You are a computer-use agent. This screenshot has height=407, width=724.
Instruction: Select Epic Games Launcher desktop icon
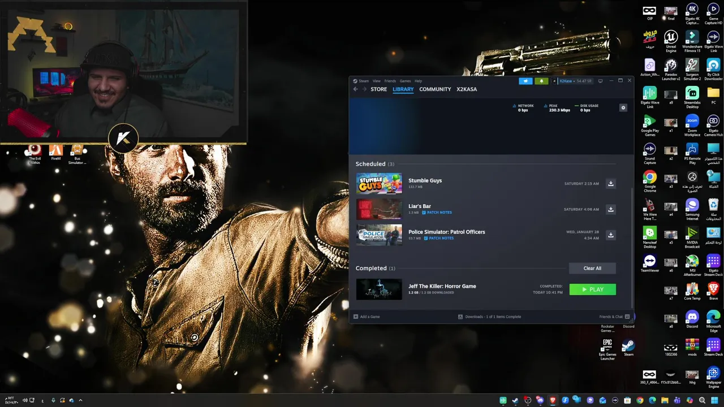click(x=607, y=349)
